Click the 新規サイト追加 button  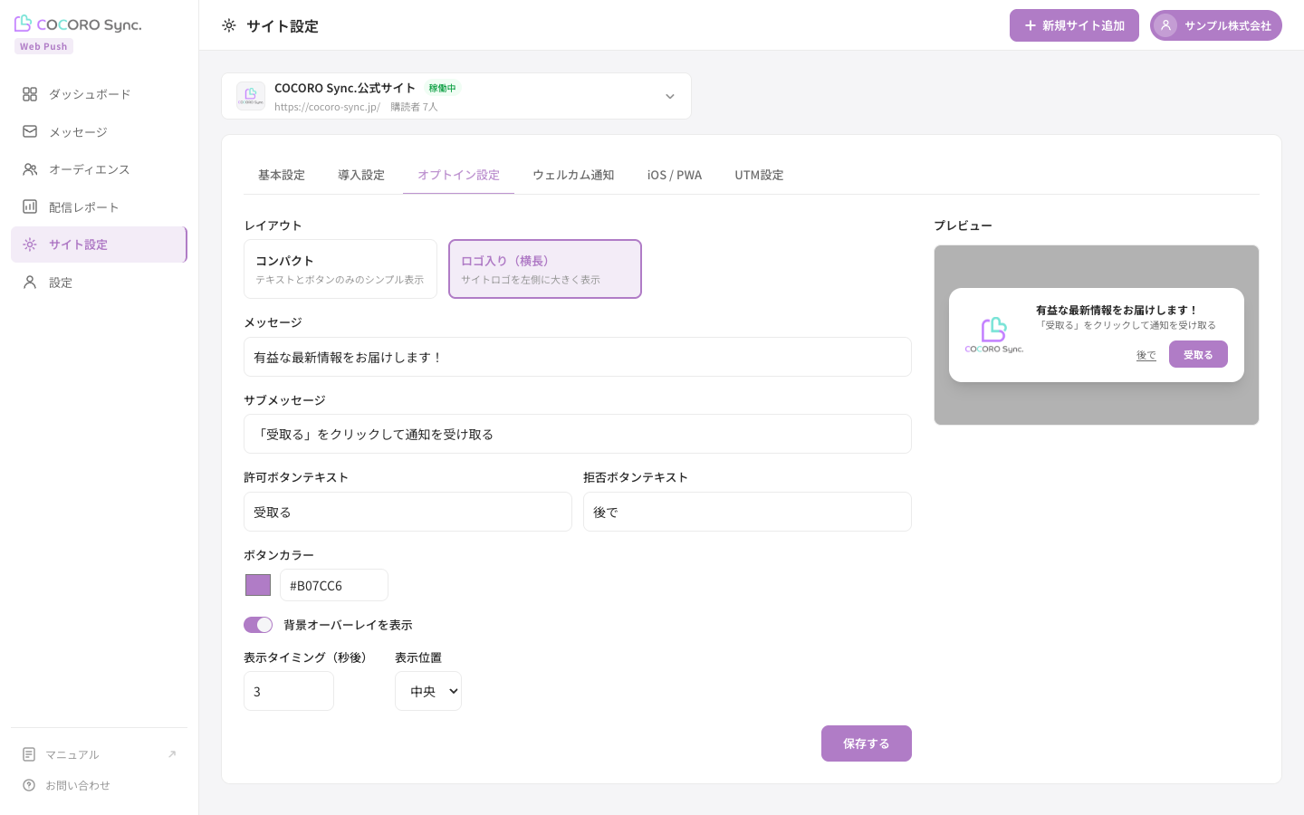(1074, 25)
